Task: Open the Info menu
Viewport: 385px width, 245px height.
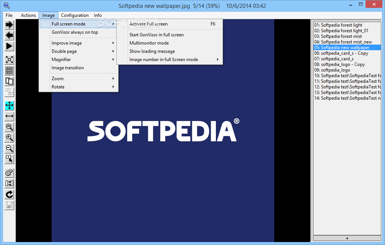Action: pos(98,15)
